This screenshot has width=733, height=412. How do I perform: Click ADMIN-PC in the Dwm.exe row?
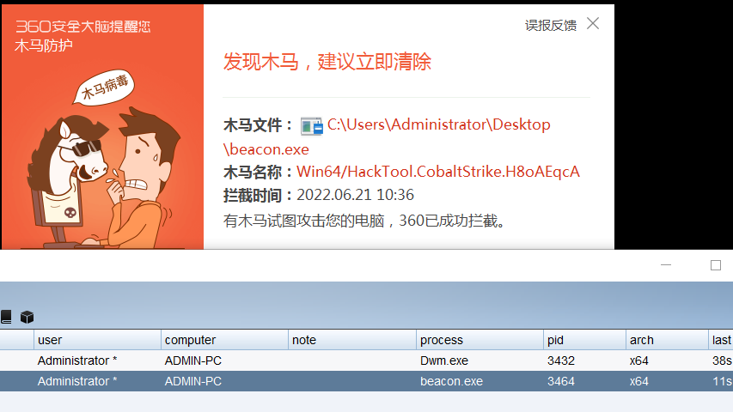pyautogui.click(x=193, y=360)
